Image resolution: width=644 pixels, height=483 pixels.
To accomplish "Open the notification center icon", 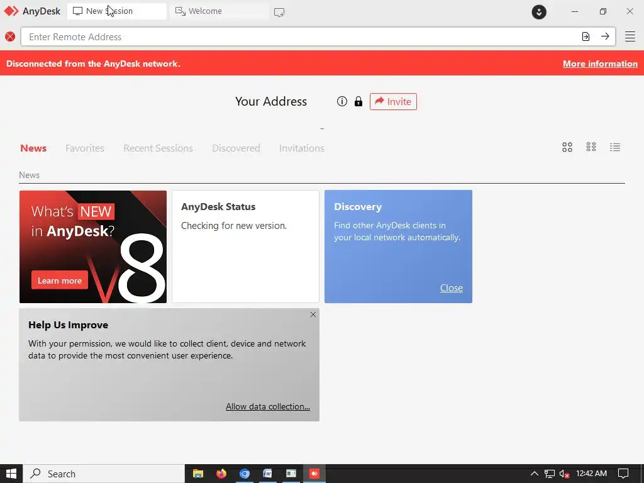I will pyautogui.click(x=623, y=474).
